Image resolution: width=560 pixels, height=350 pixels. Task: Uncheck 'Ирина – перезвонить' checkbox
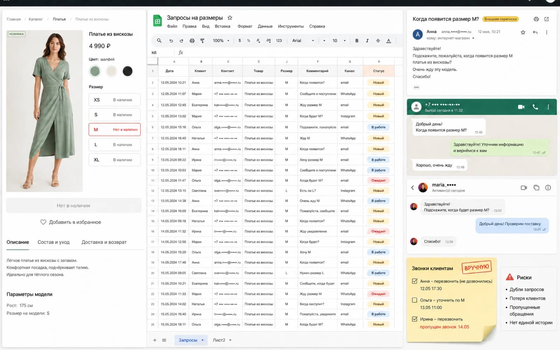pos(415,319)
